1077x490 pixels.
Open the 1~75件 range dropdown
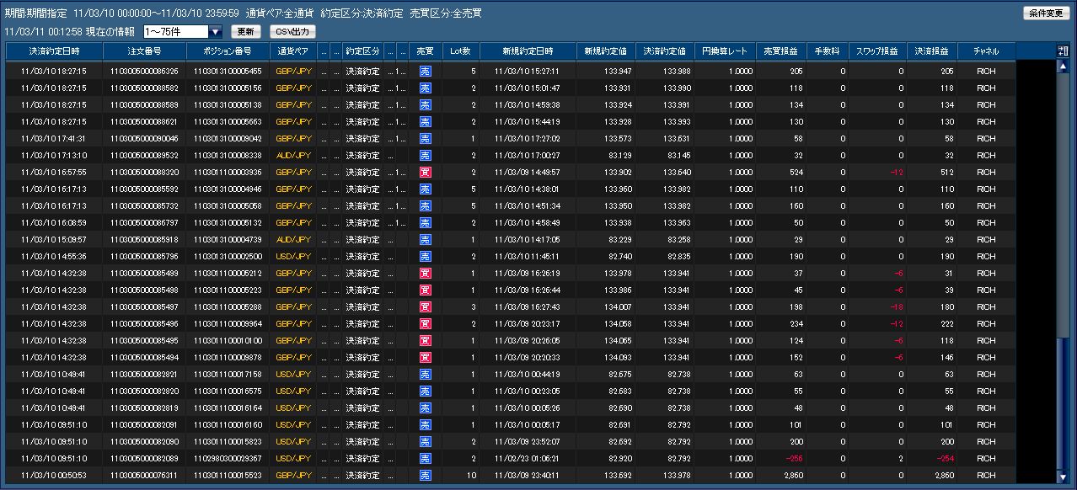183,32
